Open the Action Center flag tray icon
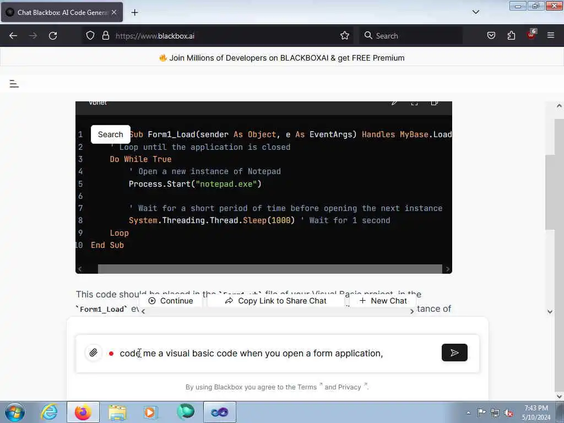This screenshot has width=564, height=423. [x=481, y=412]
